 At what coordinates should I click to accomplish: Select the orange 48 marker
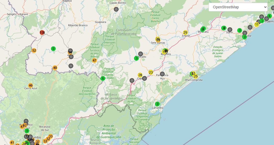pyautogui.click(x=55, y=68)
